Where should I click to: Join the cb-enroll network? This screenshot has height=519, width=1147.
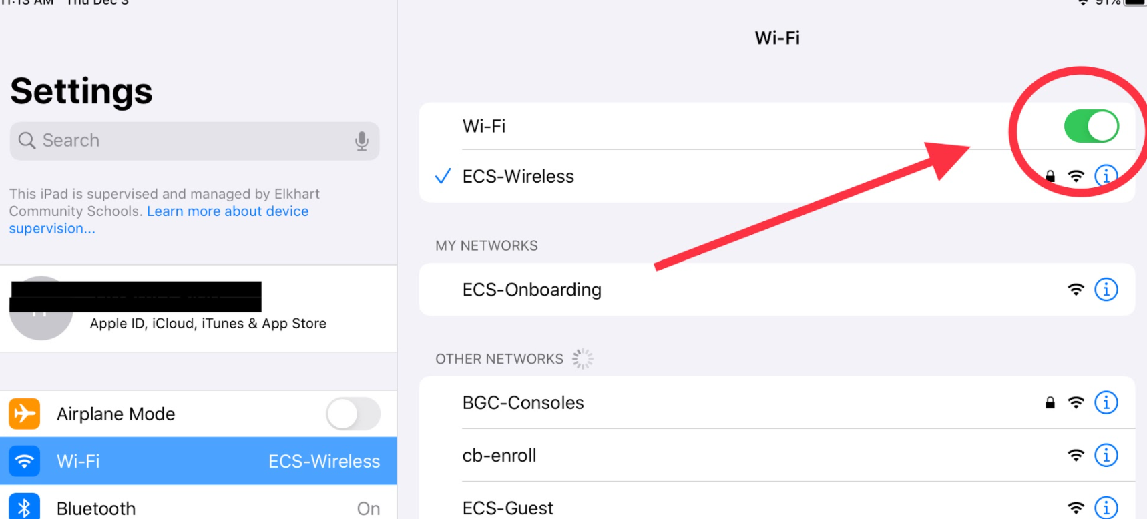777,455
